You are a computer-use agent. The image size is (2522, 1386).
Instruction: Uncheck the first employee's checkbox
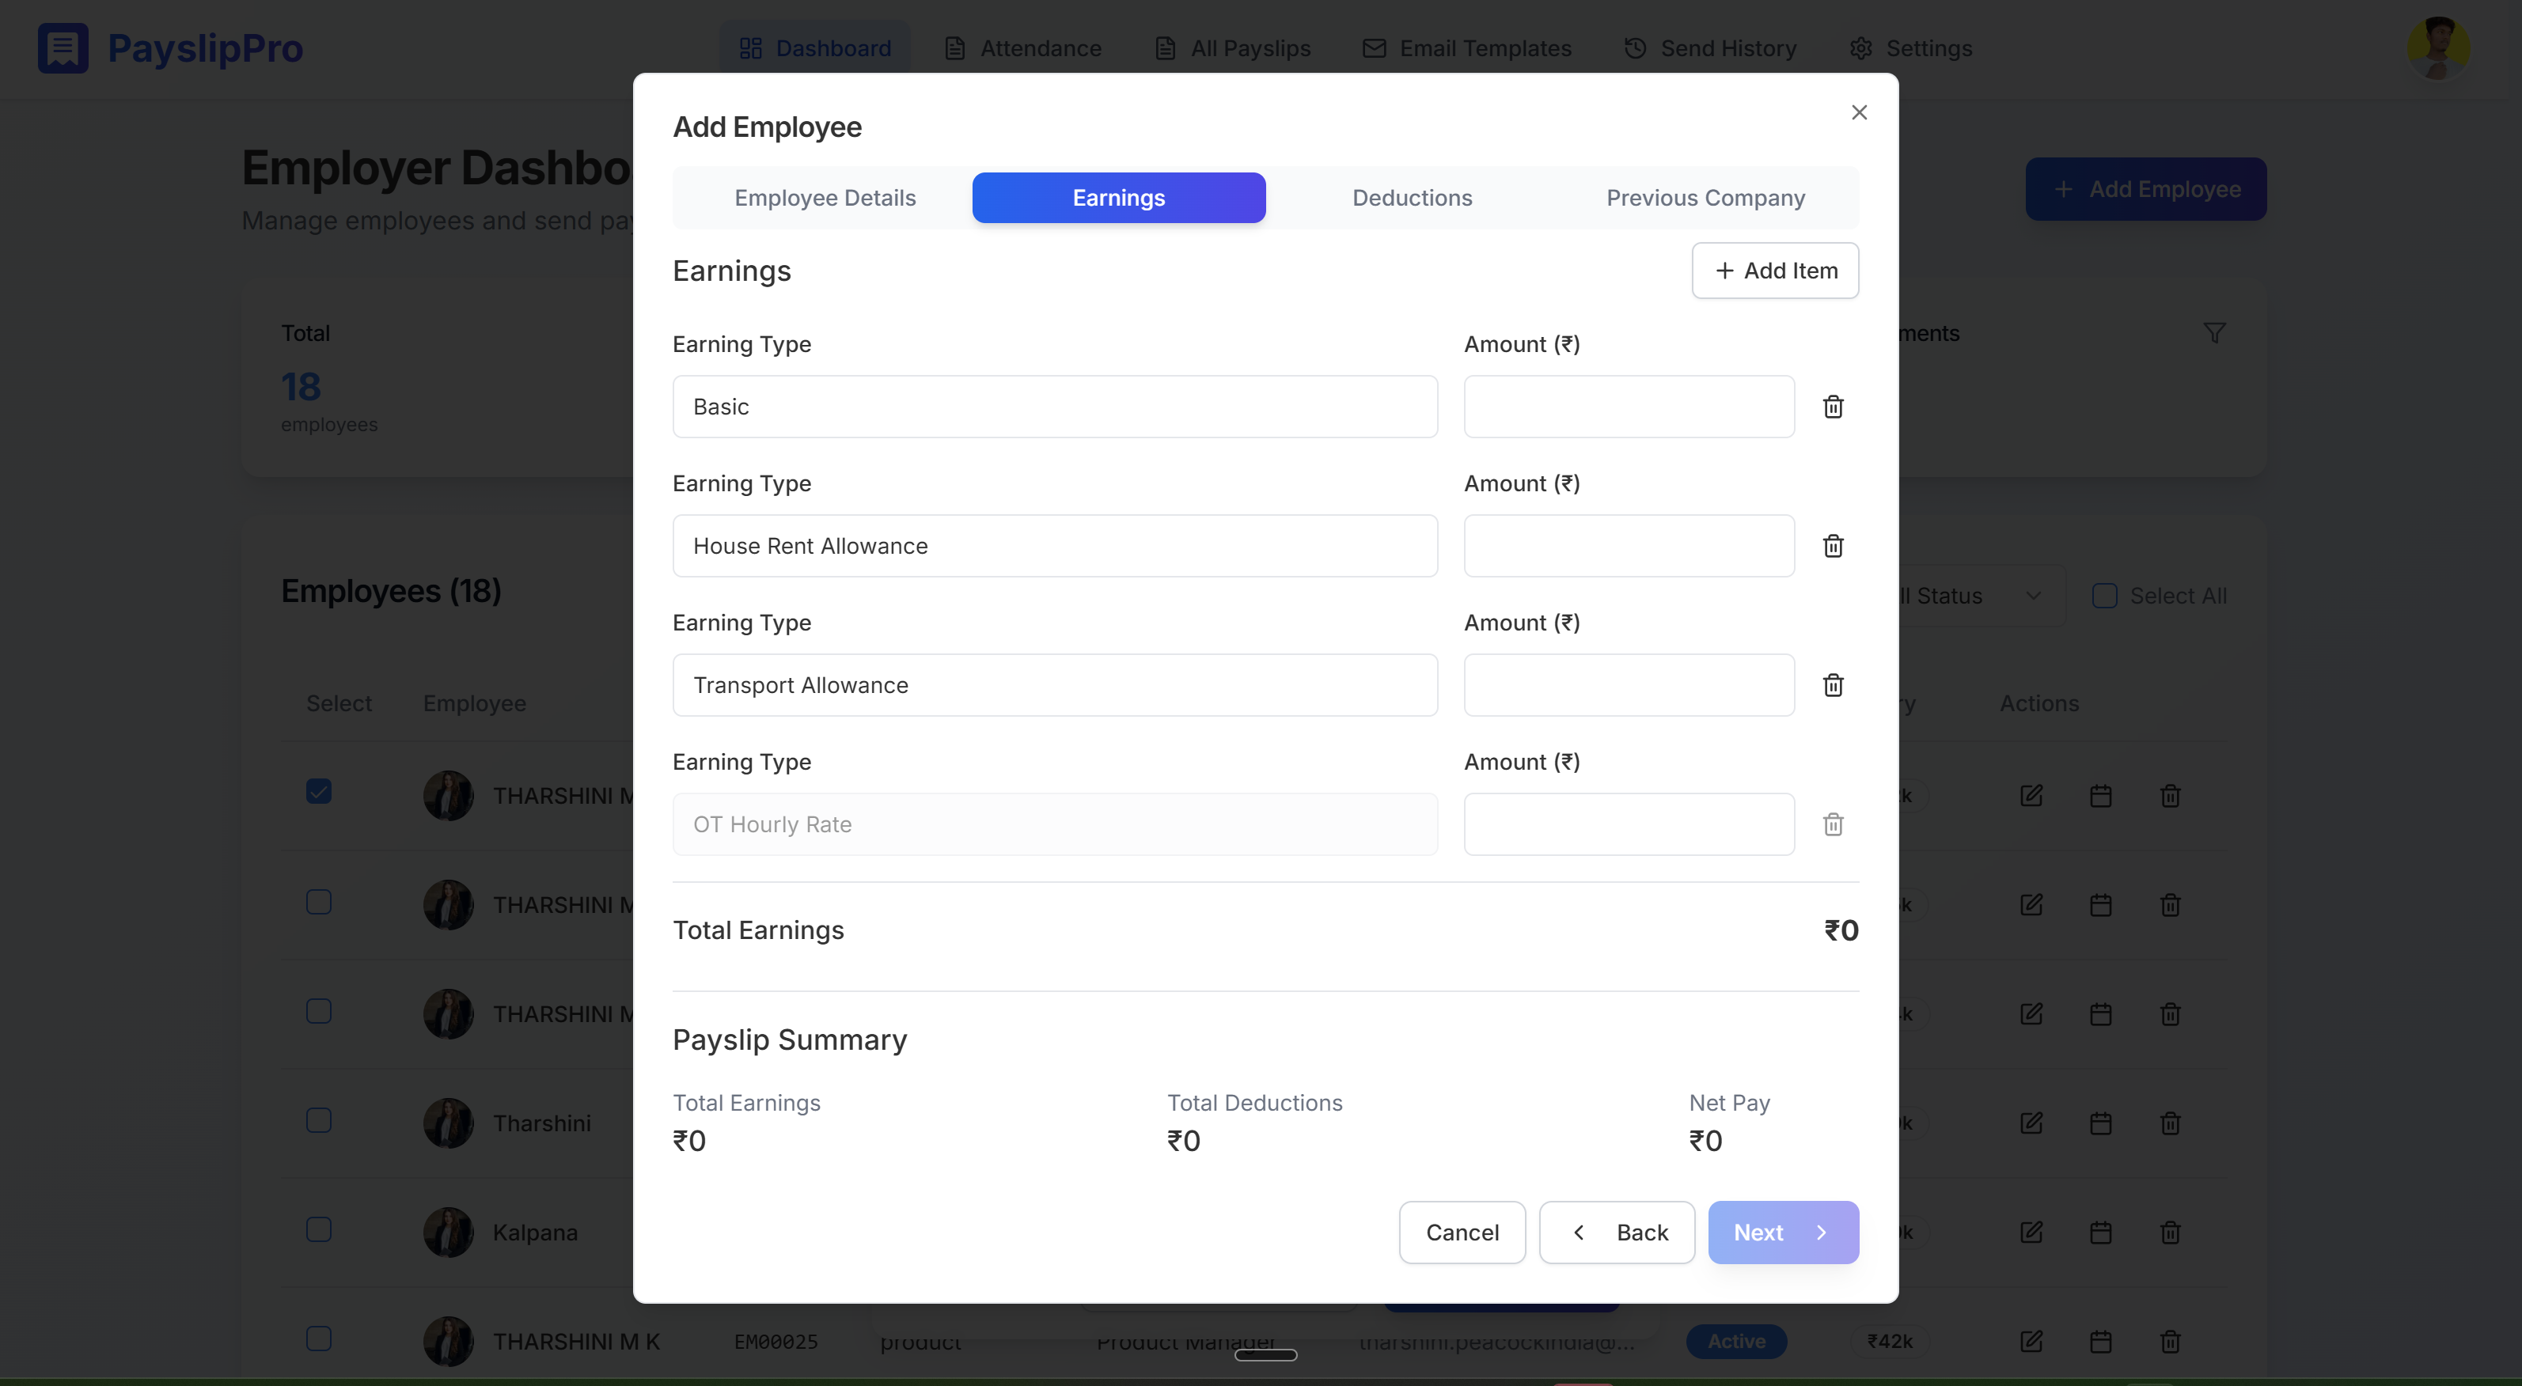point(318,792)
